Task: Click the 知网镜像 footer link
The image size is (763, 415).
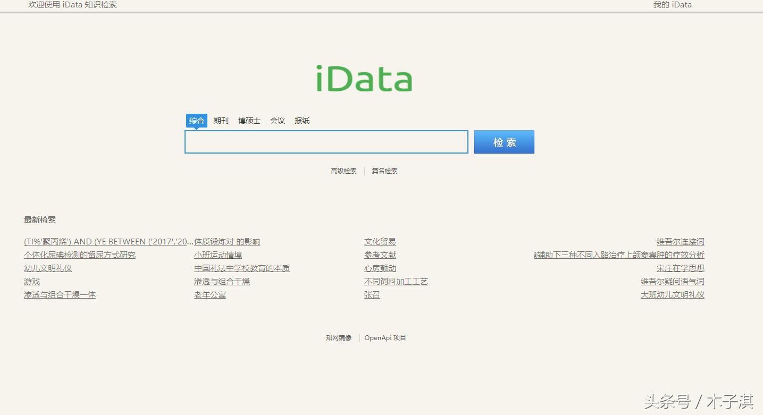Action: (338, 337)
